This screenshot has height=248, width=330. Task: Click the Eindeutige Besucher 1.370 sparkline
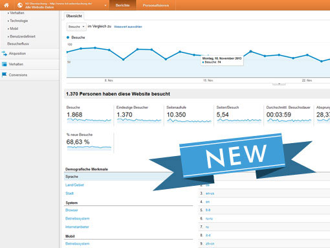coord(139,120)
